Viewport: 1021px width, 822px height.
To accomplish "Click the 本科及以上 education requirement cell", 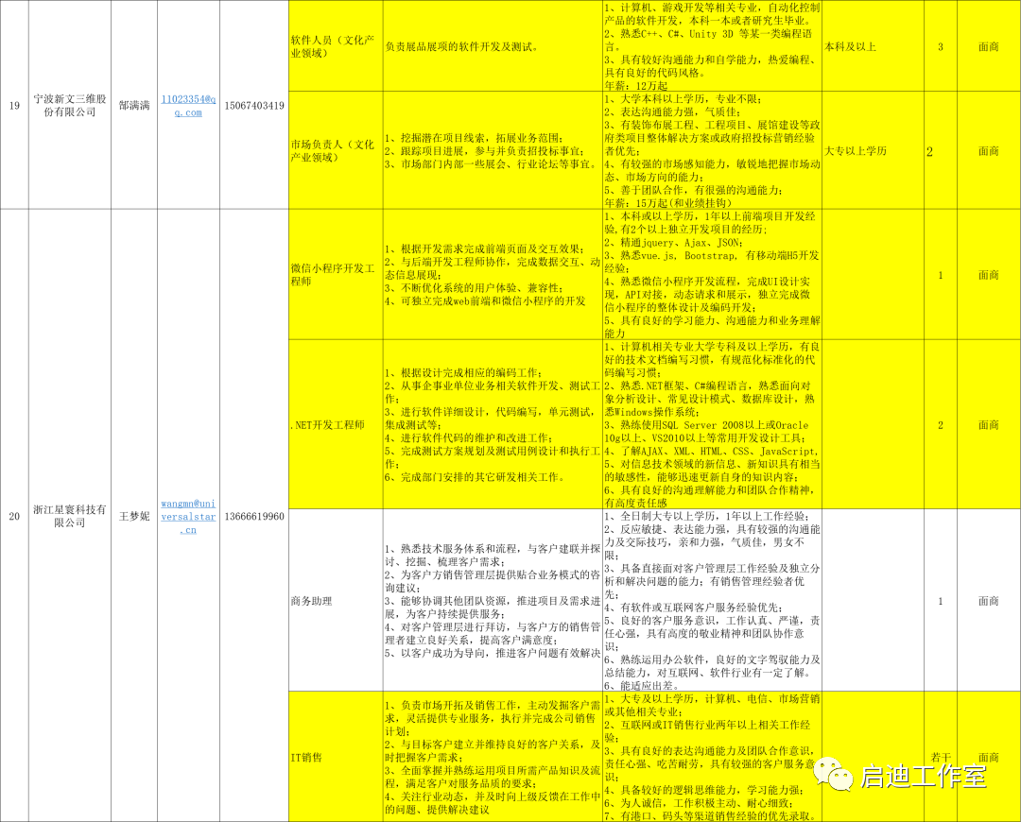I will [x=851, y=46].
